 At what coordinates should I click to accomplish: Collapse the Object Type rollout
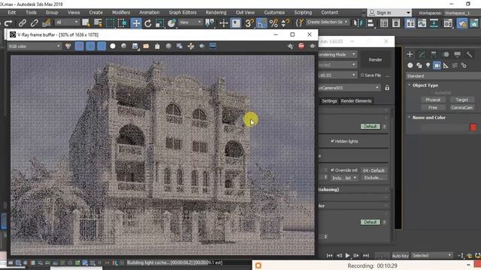click(425, 85)
